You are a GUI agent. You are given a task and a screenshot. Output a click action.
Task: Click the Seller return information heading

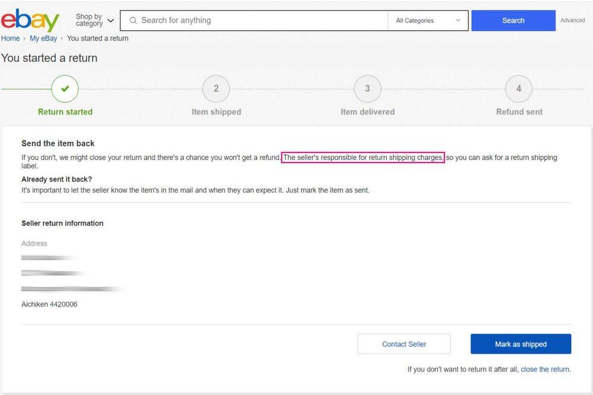(62, 224)
